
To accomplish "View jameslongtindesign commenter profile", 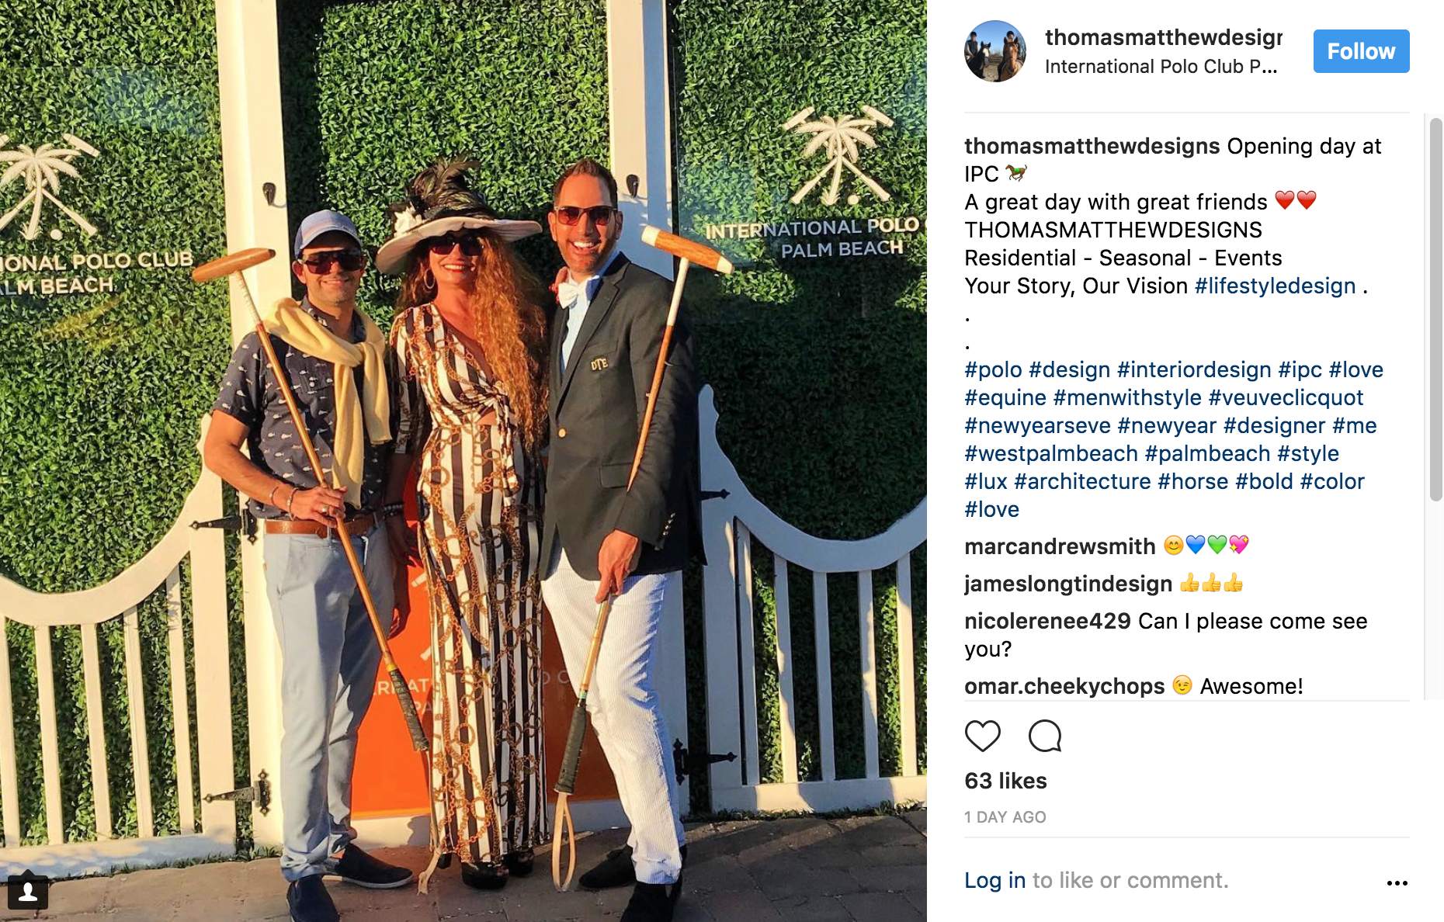I will click(x=1068, y=584).
